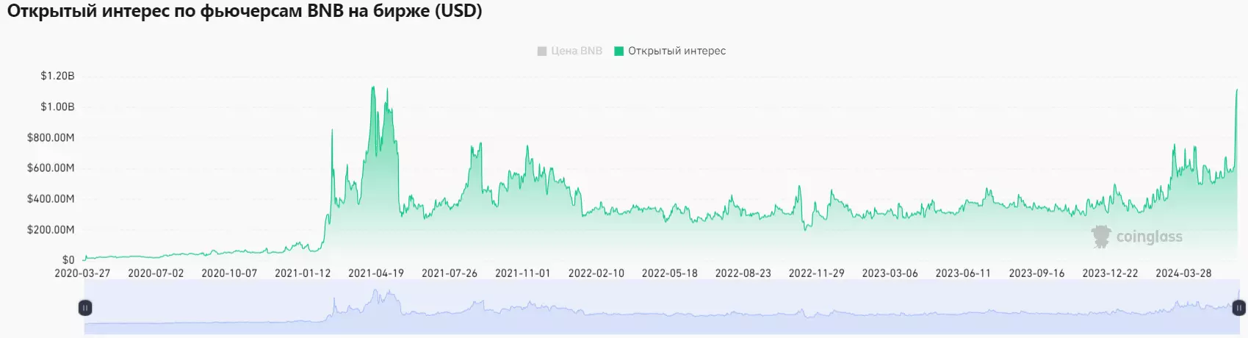The height and width of the screenshot is (338, 1248).
Task: Click the 2023-03-06 date label
Action: tap(890, 273)
